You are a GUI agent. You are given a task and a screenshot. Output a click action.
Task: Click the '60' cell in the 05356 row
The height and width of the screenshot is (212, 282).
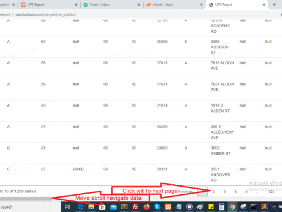(43, 42)
